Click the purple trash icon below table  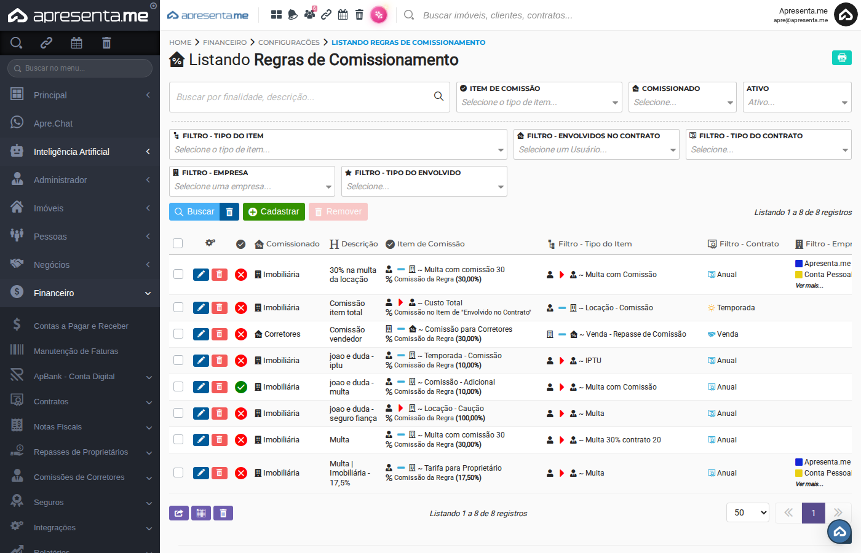(223, 513)
